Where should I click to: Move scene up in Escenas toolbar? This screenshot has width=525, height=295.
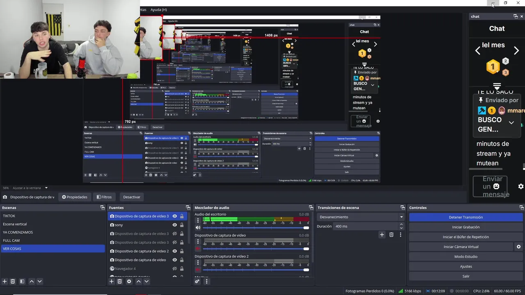pyautogui.click(x=32, y=281)
